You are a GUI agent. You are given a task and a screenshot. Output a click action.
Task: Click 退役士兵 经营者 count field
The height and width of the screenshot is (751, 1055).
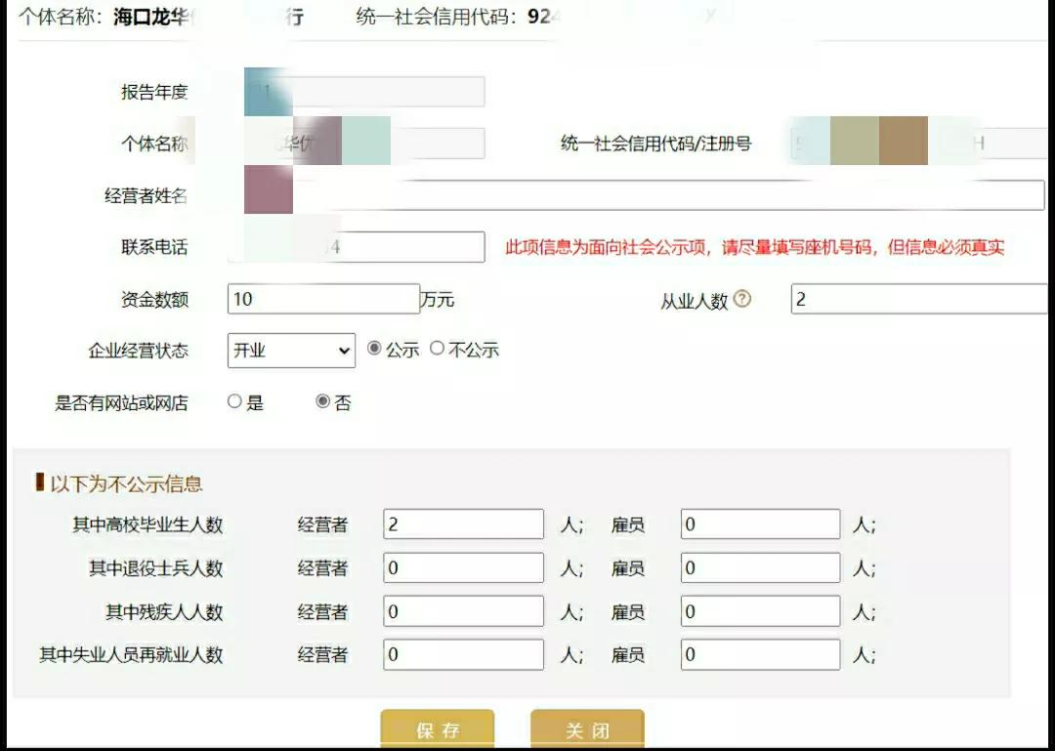coord(464,568)
